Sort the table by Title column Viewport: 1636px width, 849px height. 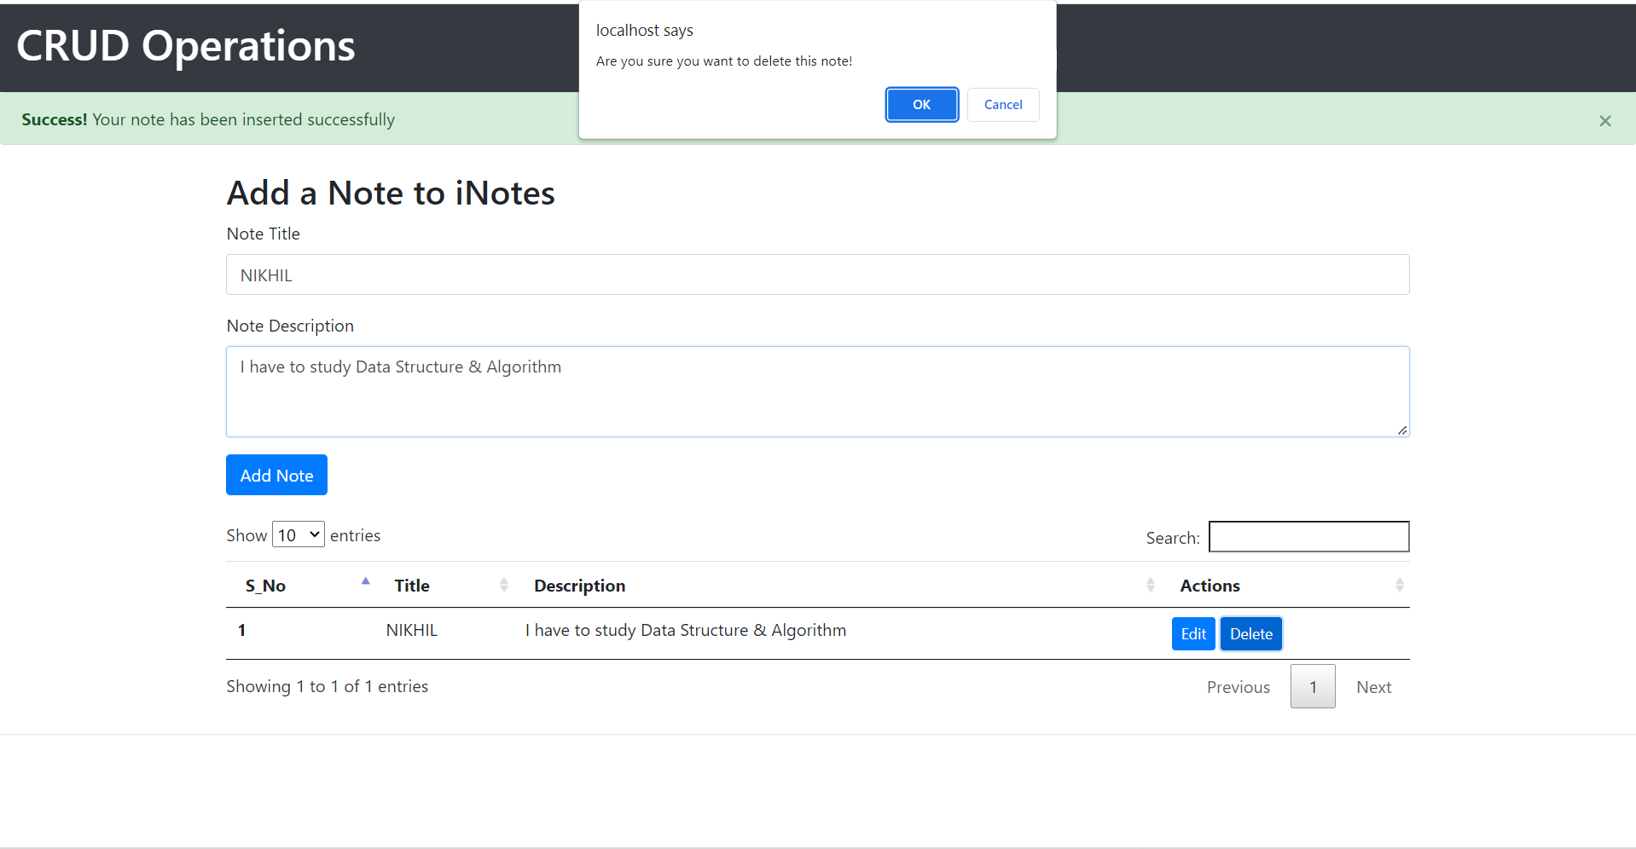coord(444,586)
